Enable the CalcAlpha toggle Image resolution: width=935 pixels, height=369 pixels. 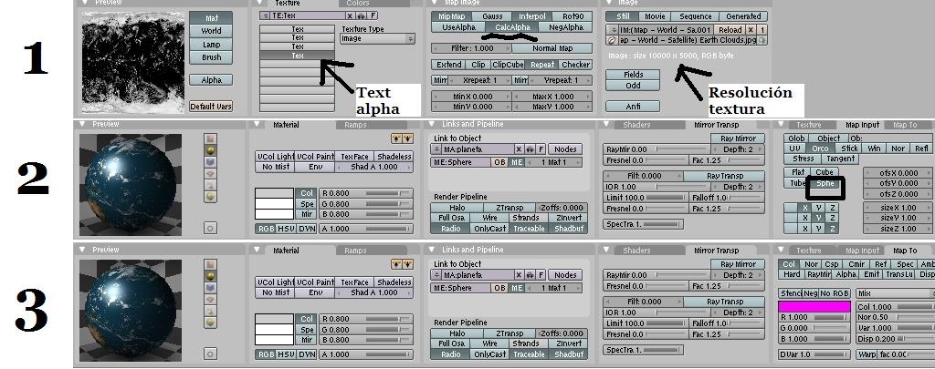512,27
